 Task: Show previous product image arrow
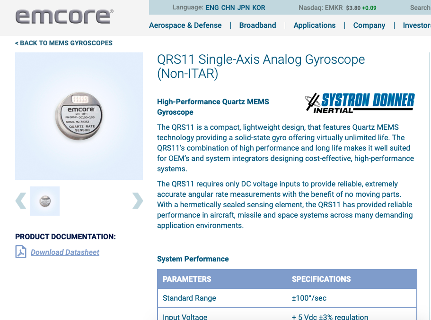coord(21,201)
